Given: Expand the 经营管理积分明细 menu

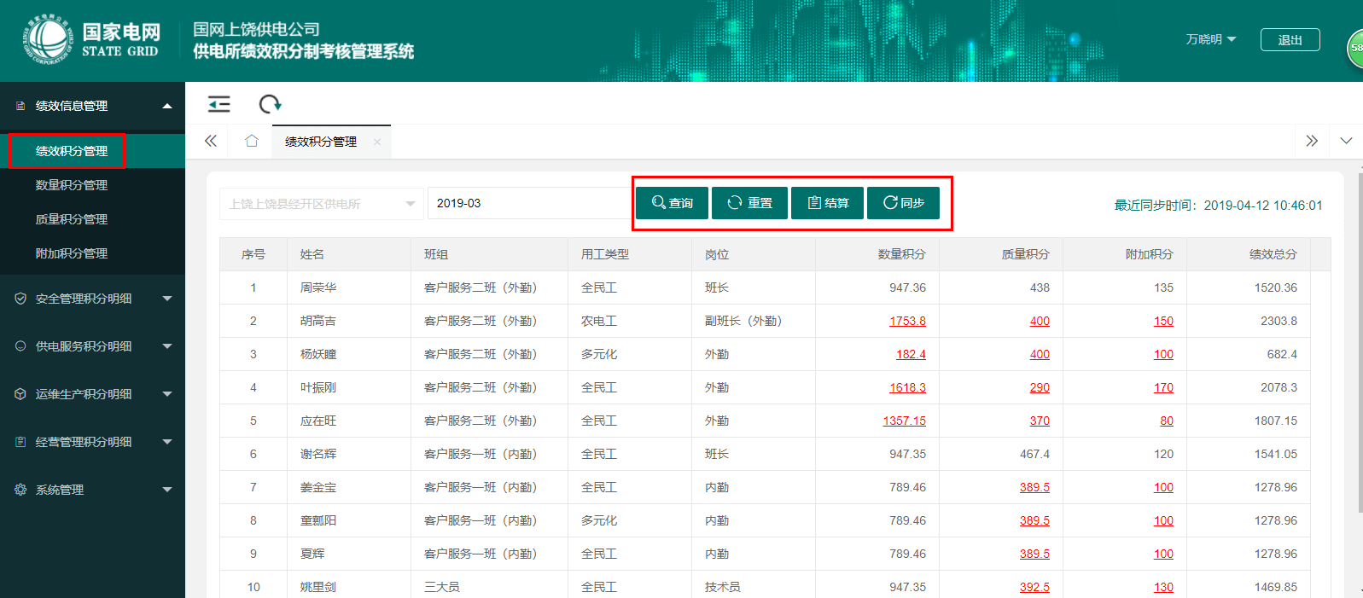Looking at the screenshot, I should click(x=167, y=442).
